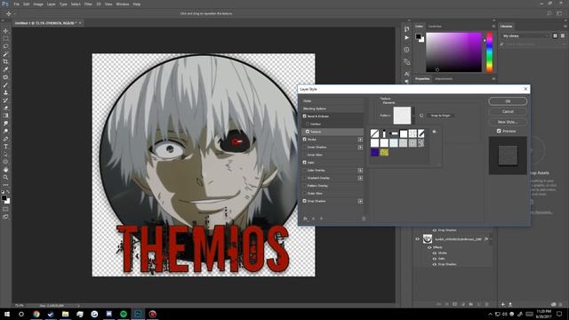This screenshot has width=569, height=320.
Task: Toggle the Preview checkbox
Action: tap(499, 131)
